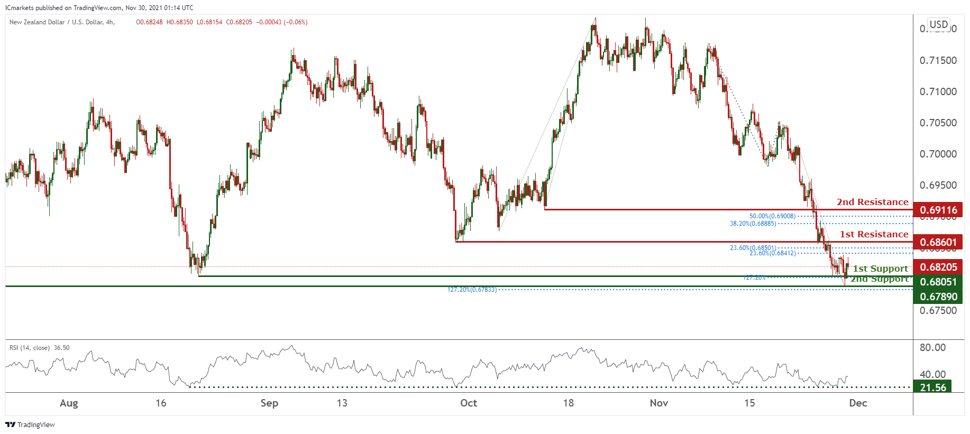
Task: Click the 0.68051 support price tag
Action: 938,282
